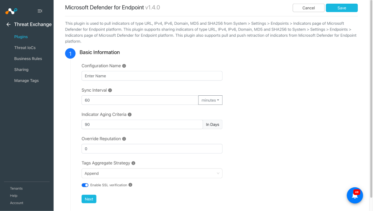Click the Sync Interval value field
The height and width of the screenshot is (211, 373).
(140, 100)
